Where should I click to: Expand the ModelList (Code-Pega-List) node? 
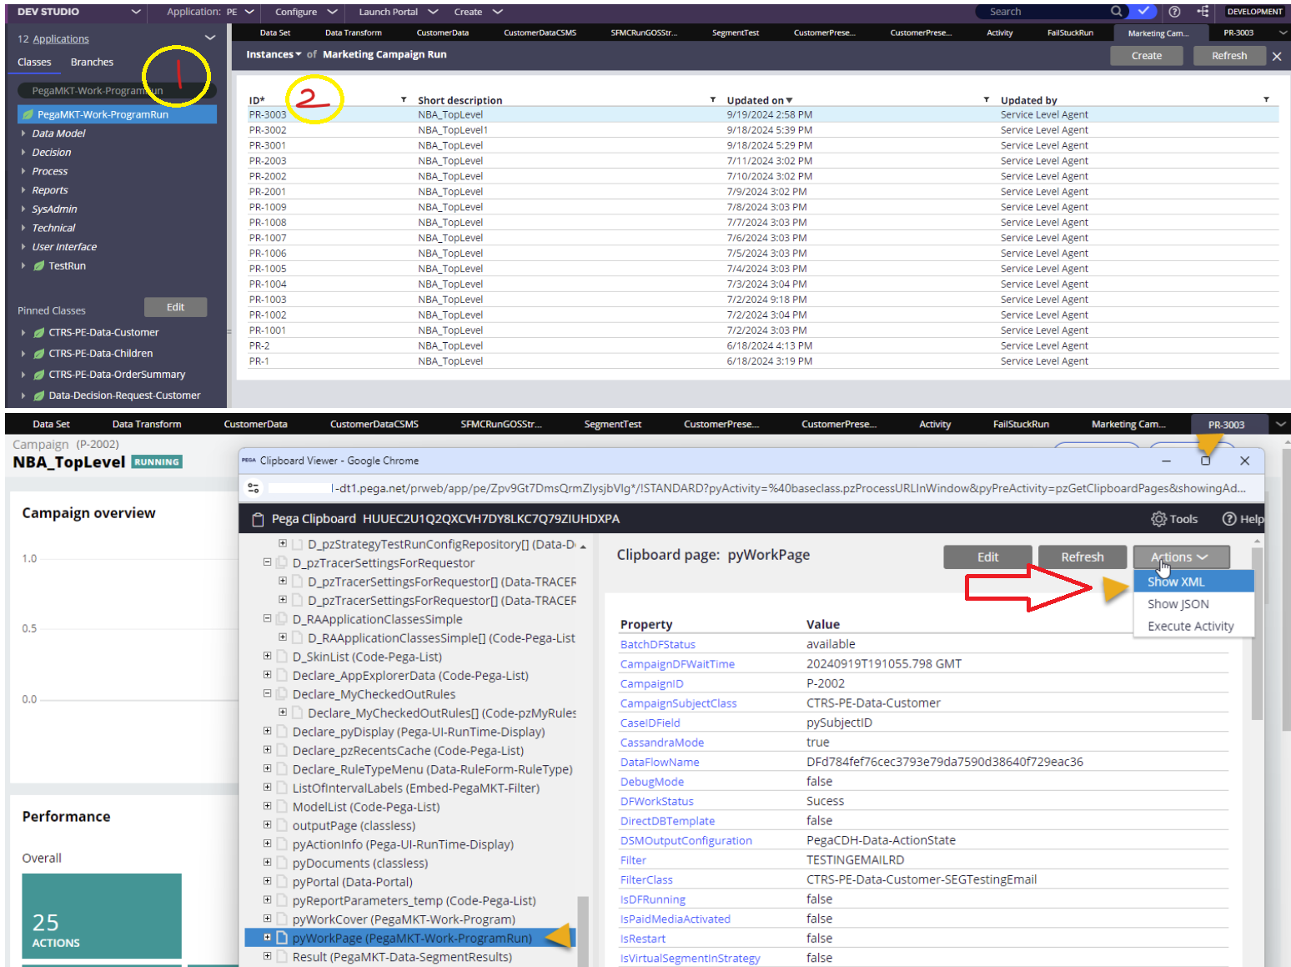point(267,806)
